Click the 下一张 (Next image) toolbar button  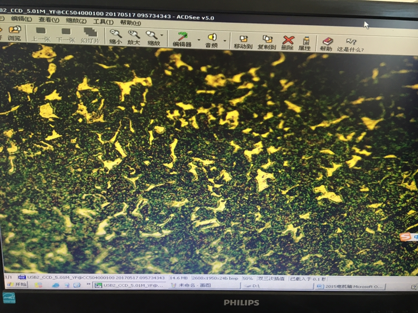(66, 36)
